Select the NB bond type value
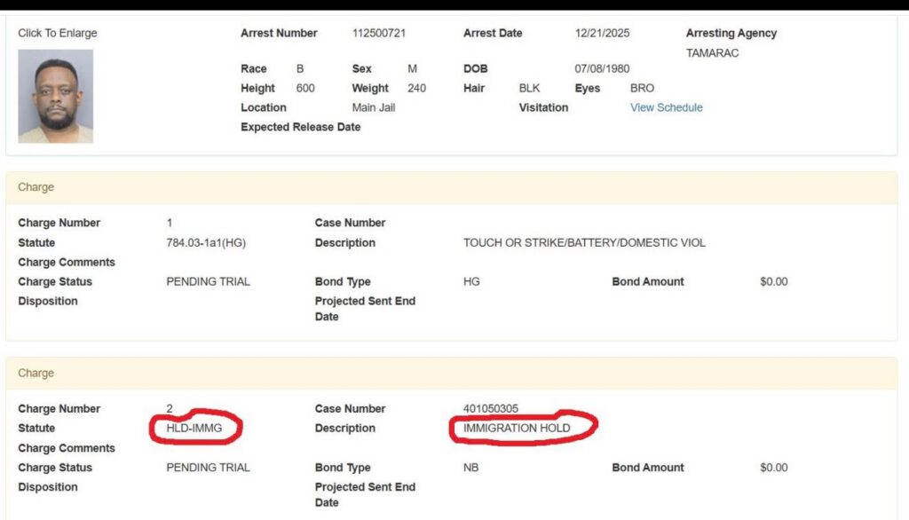This screenshot has height=520, width=909. pyautogui.click(x=470, y=468)
